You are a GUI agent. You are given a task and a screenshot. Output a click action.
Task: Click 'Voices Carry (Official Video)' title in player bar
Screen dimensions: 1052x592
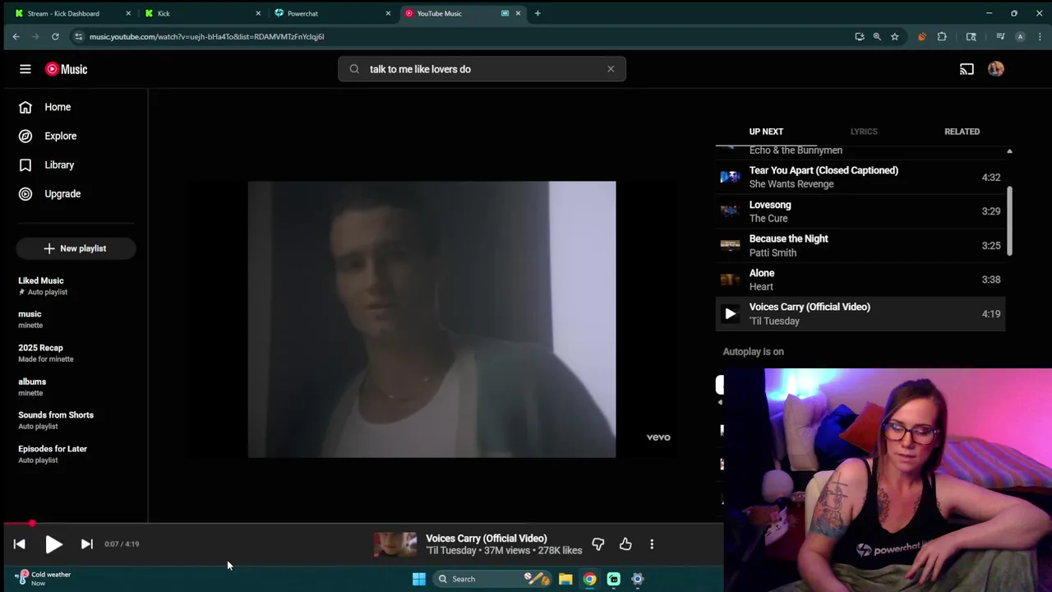coord(486,539)
